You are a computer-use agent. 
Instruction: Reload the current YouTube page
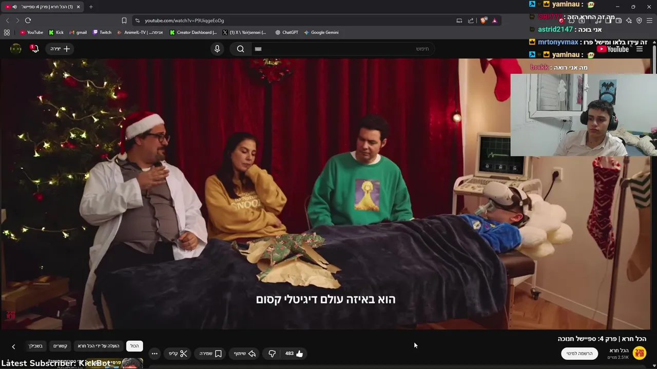pyautogui.click(x=28, y=20)
